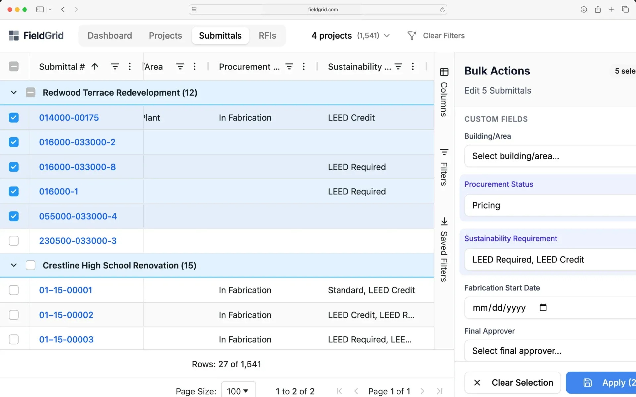
Task: Switch to the RFIs tab
Action: (267, 35)
